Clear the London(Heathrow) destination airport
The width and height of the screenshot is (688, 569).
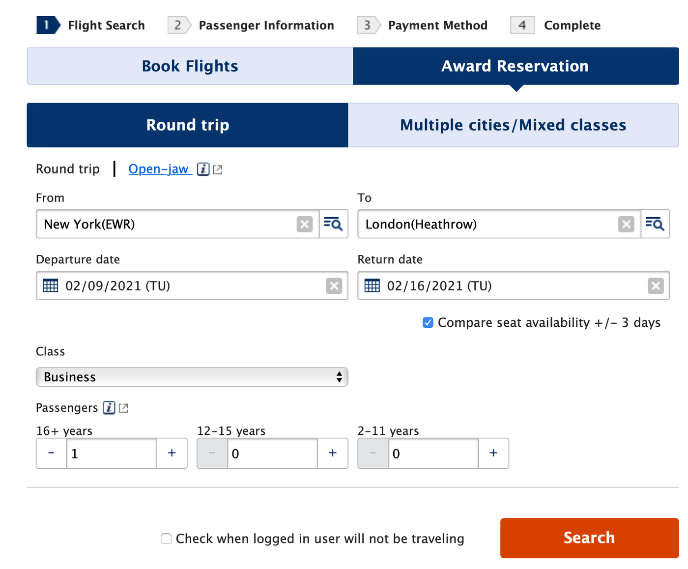coord(626,224)
